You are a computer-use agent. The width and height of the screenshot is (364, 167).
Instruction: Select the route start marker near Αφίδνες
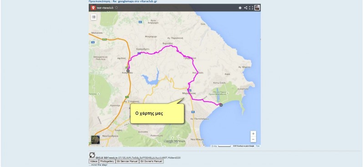point(128,70)
